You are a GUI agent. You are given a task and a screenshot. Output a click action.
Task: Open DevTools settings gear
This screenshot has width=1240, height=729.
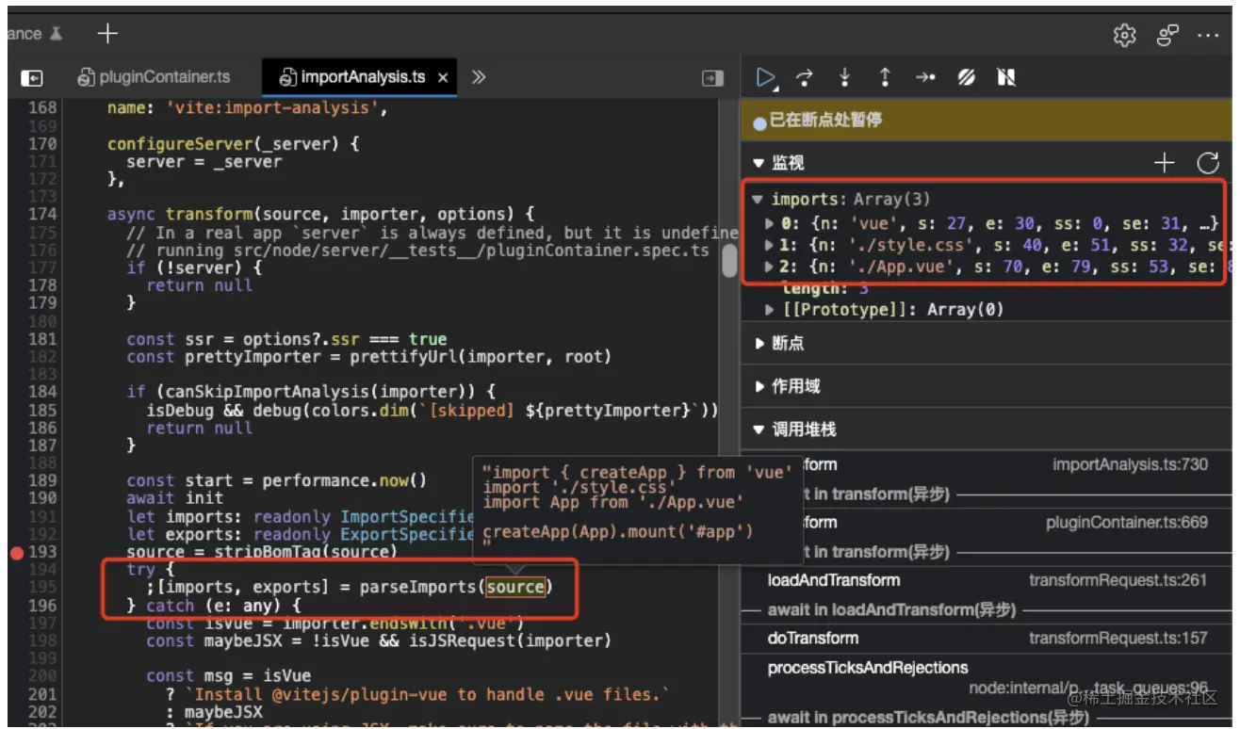[1125, 33]
